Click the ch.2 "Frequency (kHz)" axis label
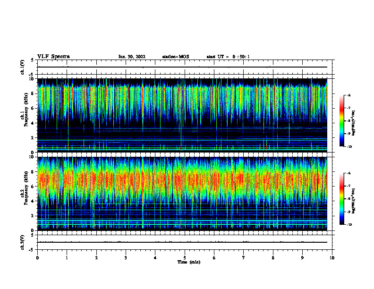Image resolution: width=374 pixels, height=289 pixels. coord(26,188)
